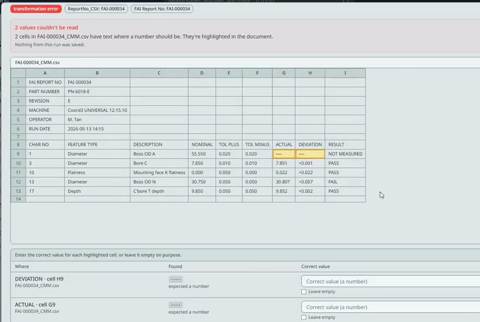480x322 pixels.
Task: Click the '9.852' actual value cell
Action: tap(284, 191)
